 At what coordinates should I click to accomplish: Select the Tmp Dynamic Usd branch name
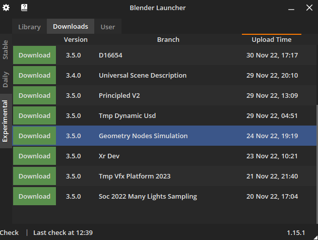point(127,116)
